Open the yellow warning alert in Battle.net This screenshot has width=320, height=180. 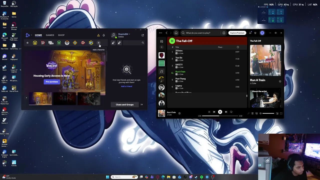(x=98, y=35)
